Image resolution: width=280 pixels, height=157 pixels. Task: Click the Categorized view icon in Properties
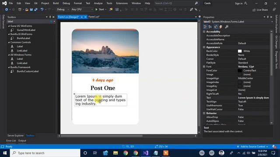(205, 27)
